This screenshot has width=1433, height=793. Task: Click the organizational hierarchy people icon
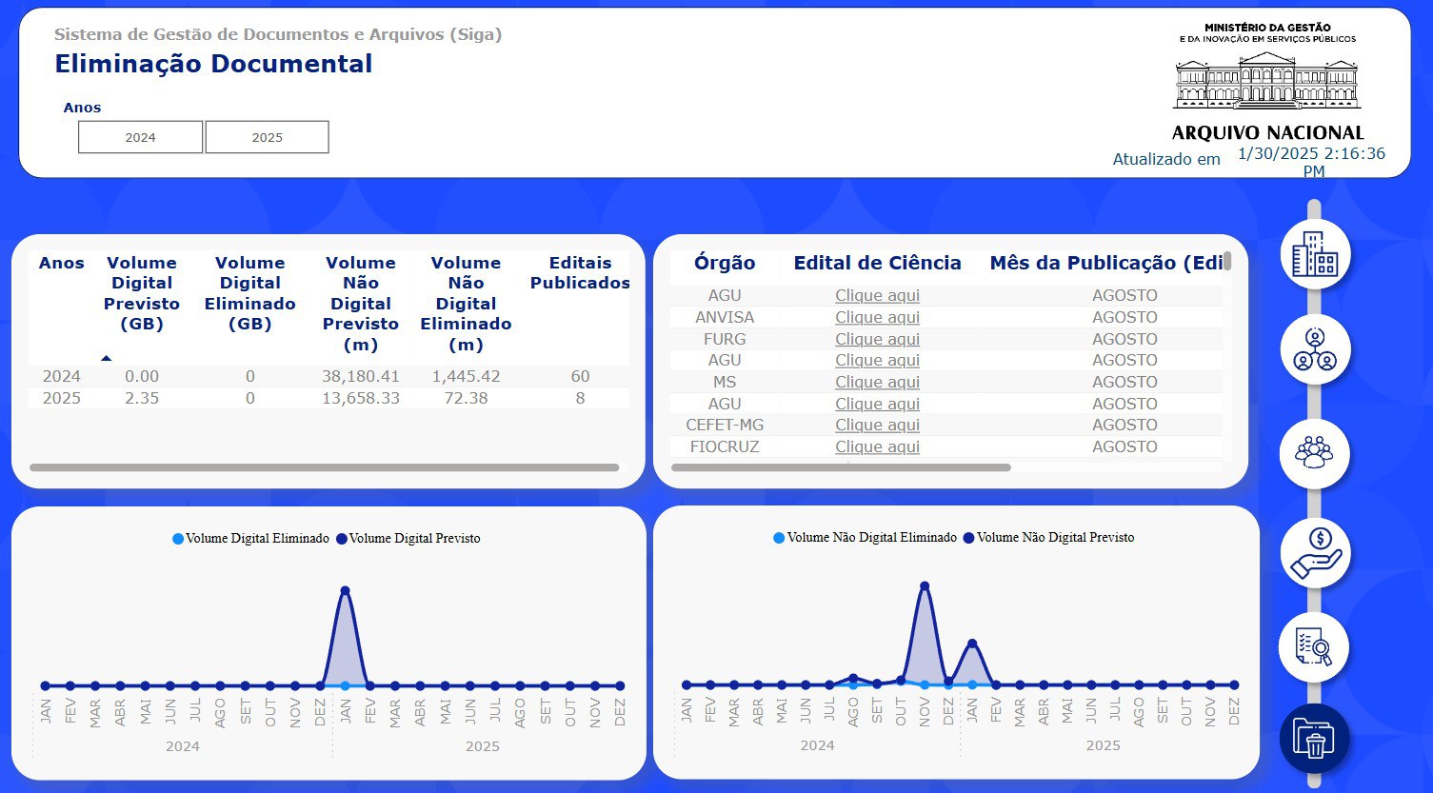tap(1315, 349)
